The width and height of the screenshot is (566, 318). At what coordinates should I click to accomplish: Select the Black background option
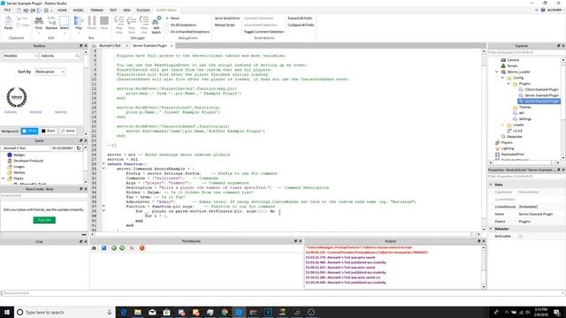(49, 131)
